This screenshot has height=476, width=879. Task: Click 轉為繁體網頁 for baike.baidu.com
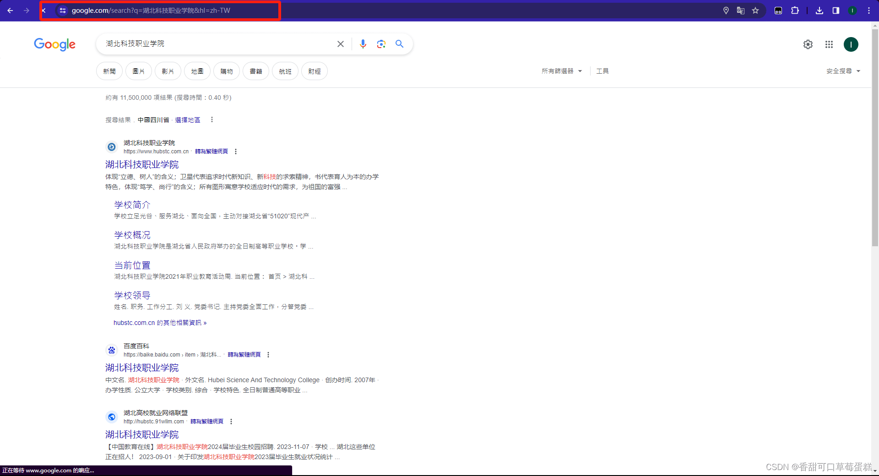point(244,355)
